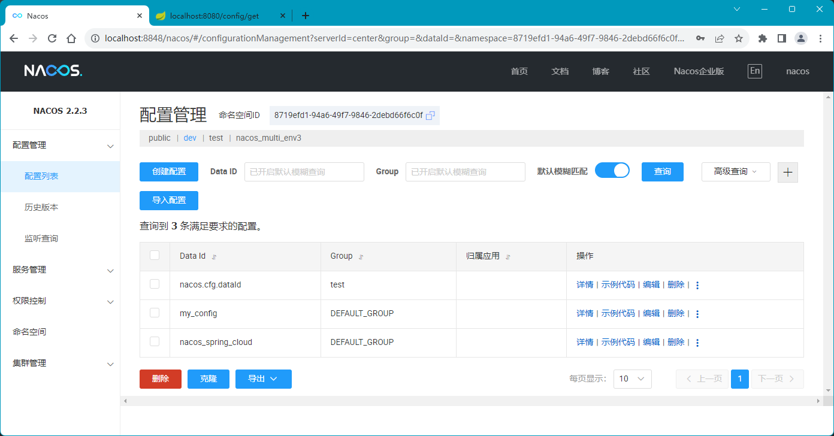Click the 克隆 button
This screenshot has width=834, height=436.
(x=208, y=379)
